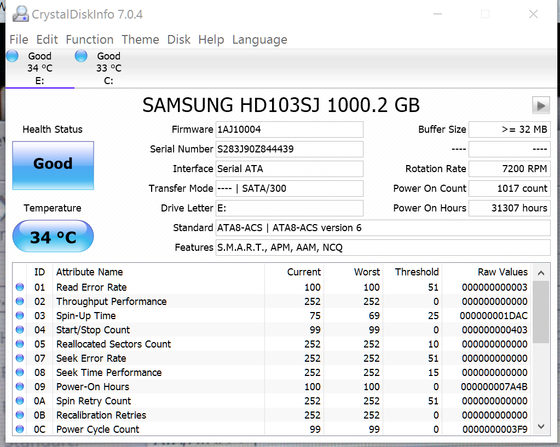
Task: Open the File menu
Action: click(x=19, y=40)
